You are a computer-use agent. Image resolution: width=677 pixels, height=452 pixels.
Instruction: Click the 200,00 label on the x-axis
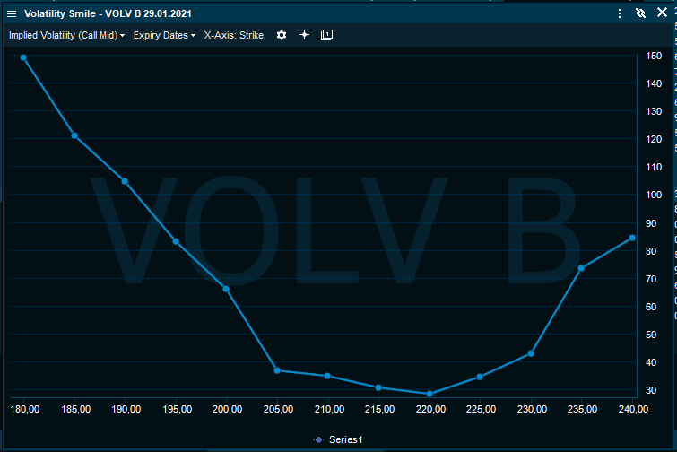click(228, 409)
